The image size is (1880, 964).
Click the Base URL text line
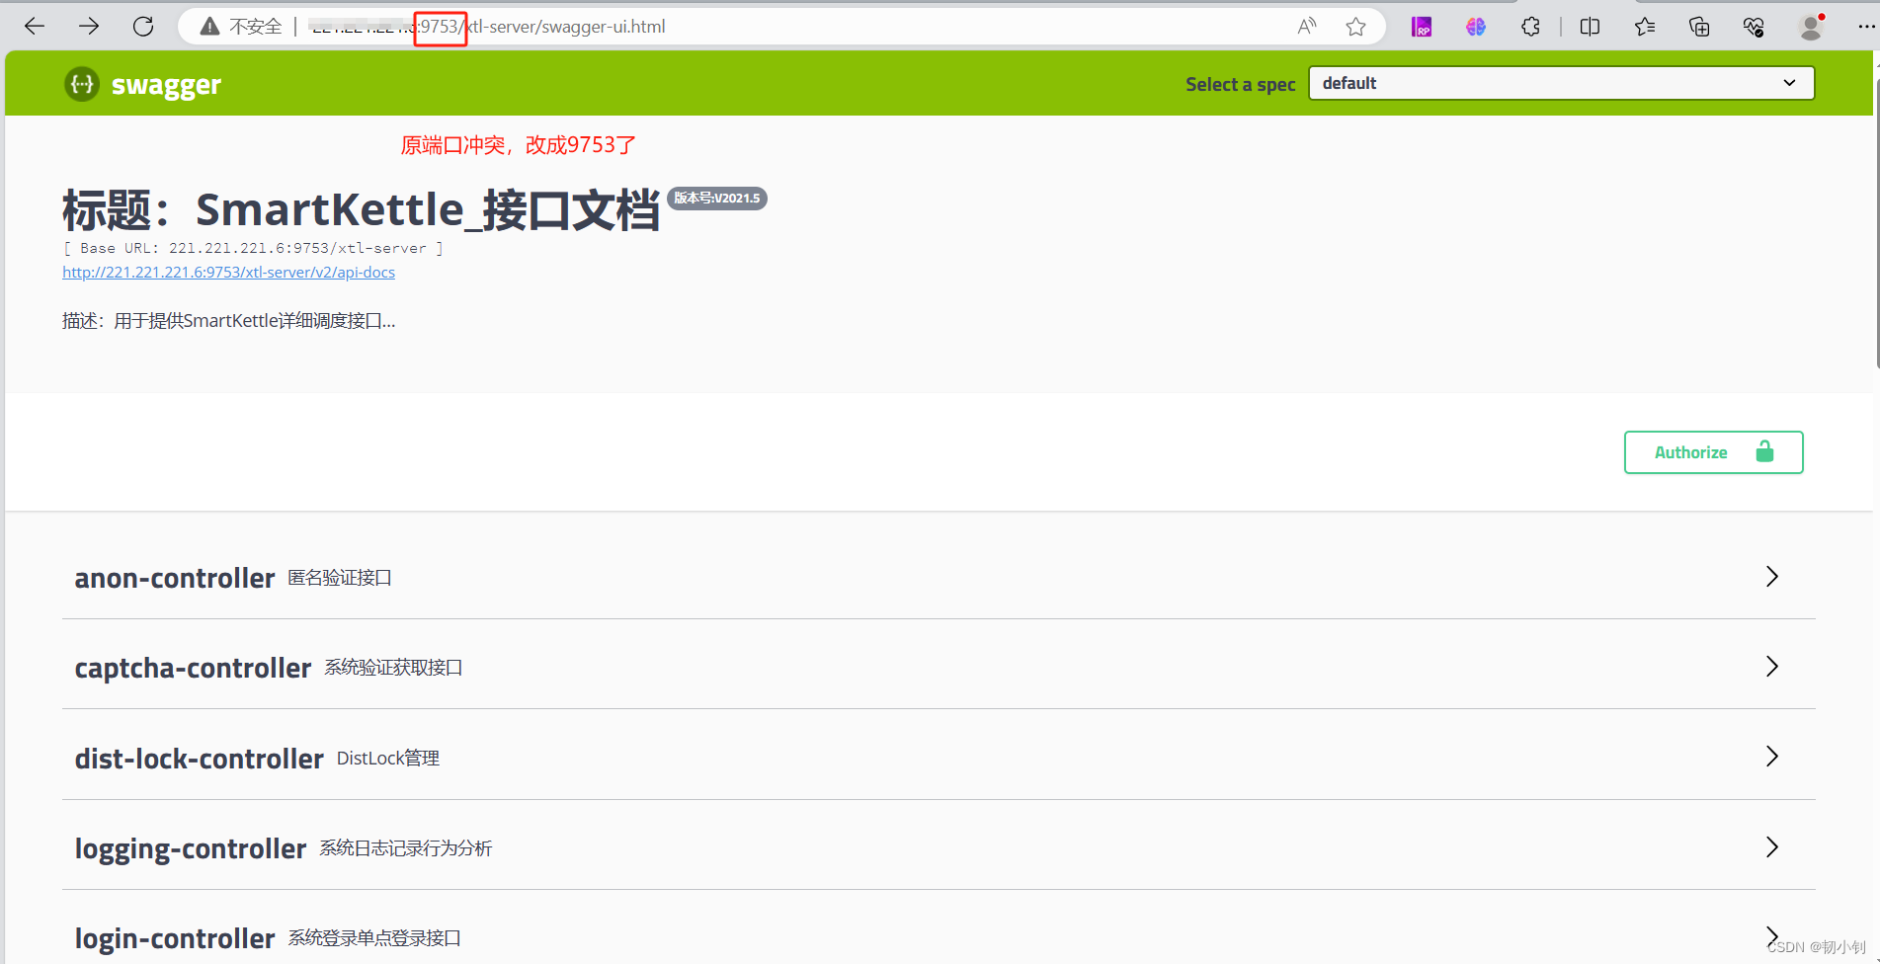click(x=253, y=248)
